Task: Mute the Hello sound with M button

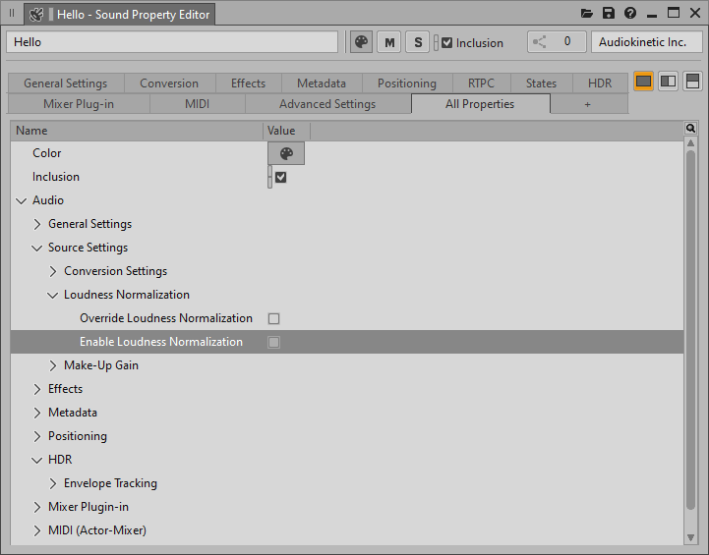Action: [389, 42]
